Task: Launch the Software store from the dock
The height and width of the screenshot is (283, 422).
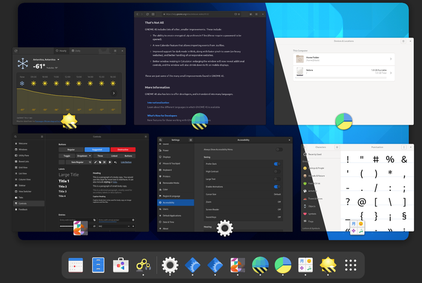Action: click(x=121, y=265)
